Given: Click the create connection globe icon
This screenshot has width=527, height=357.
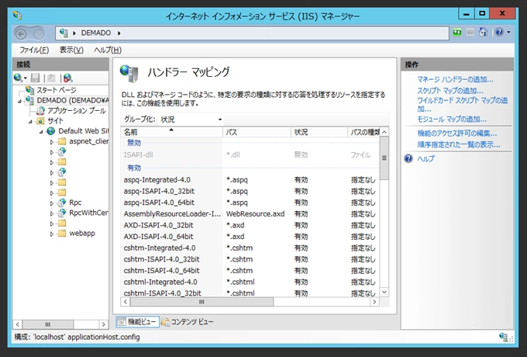Looking at the screenshot, I should click(19, 78).
